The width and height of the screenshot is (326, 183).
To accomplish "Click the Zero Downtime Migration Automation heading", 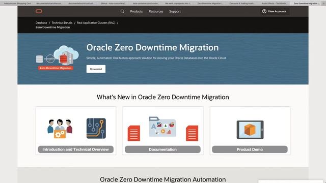I will (163, 179).
